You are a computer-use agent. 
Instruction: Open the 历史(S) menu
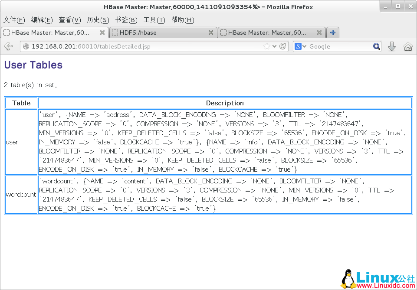96,20
